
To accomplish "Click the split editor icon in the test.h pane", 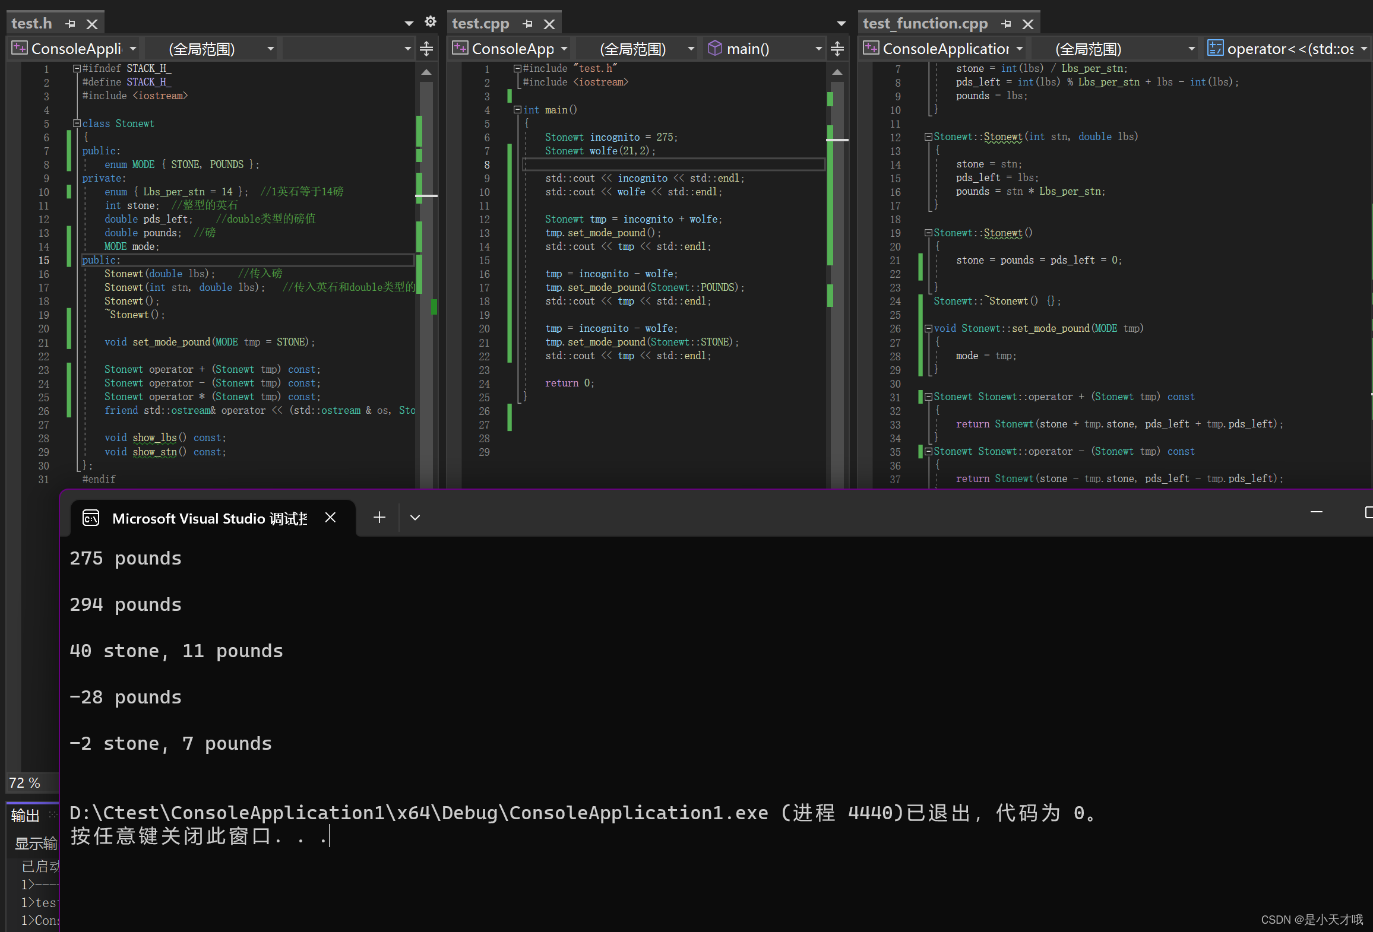I will pyautogui.click(x=426, y=48).
